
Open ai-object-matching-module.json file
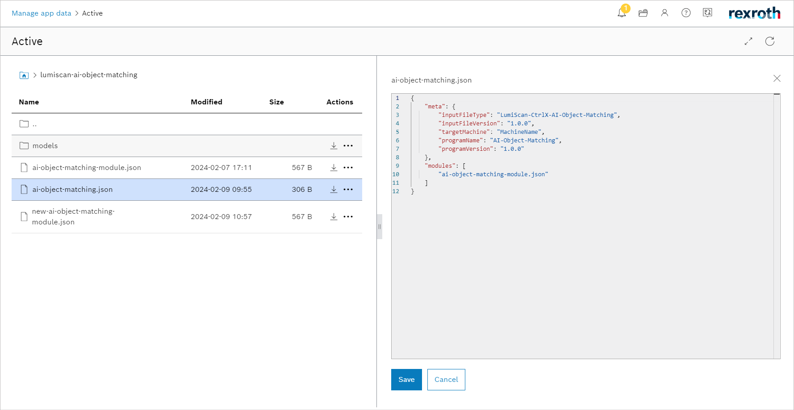click(87, 168)
